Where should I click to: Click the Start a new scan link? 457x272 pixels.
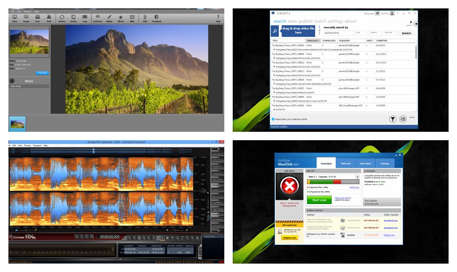pyautogui.click(x=342, y=198)
